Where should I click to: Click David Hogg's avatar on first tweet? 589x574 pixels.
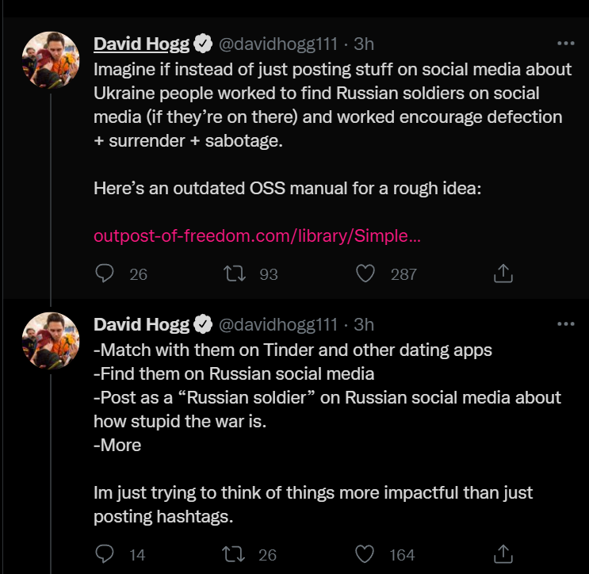coord(51,60)
